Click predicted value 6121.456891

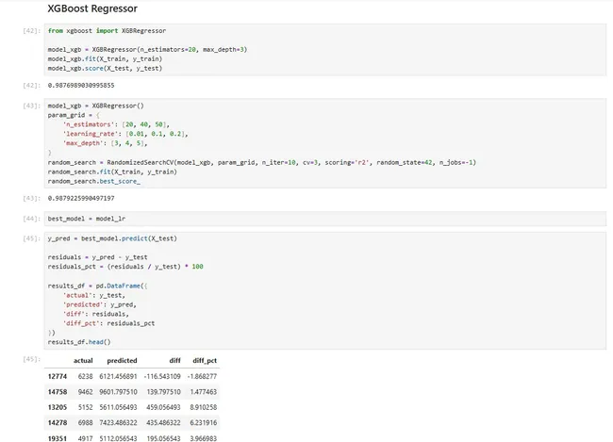click(118, 376)
